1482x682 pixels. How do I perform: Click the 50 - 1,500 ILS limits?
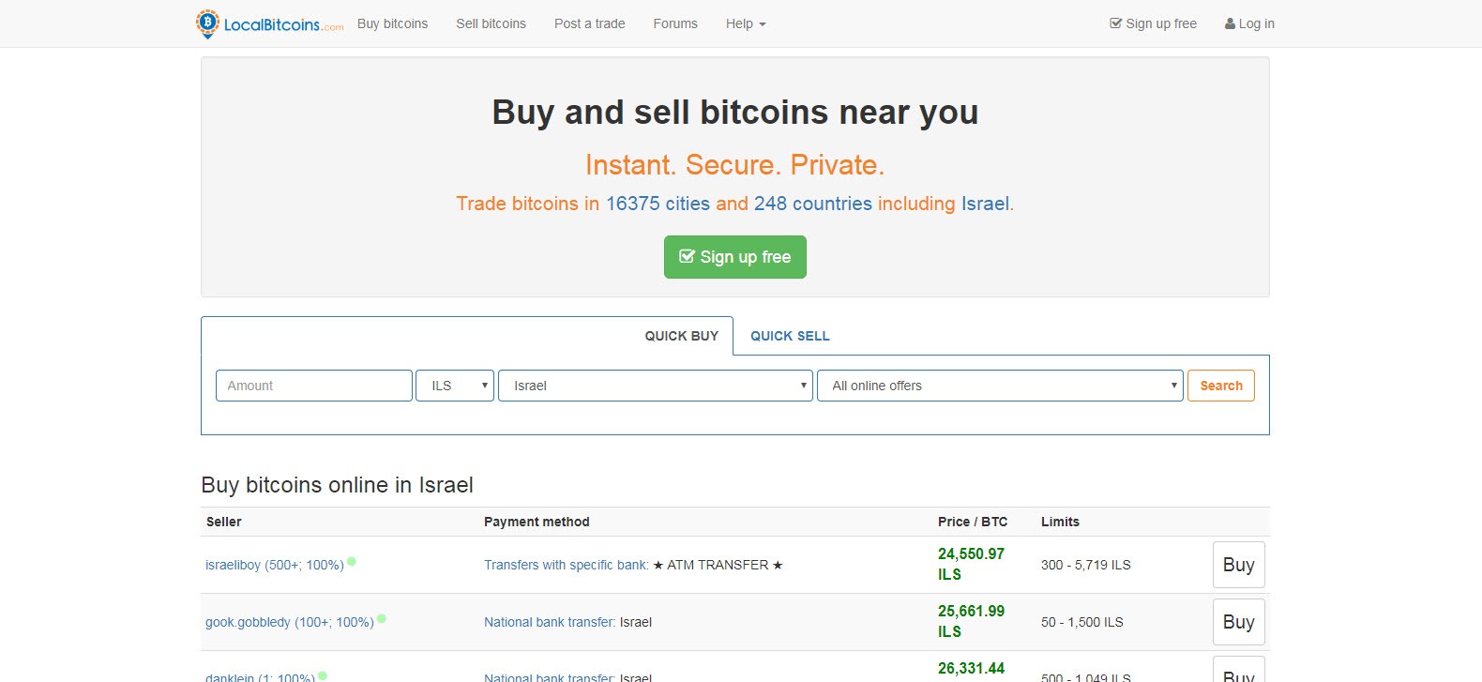tap(1082, 622)
